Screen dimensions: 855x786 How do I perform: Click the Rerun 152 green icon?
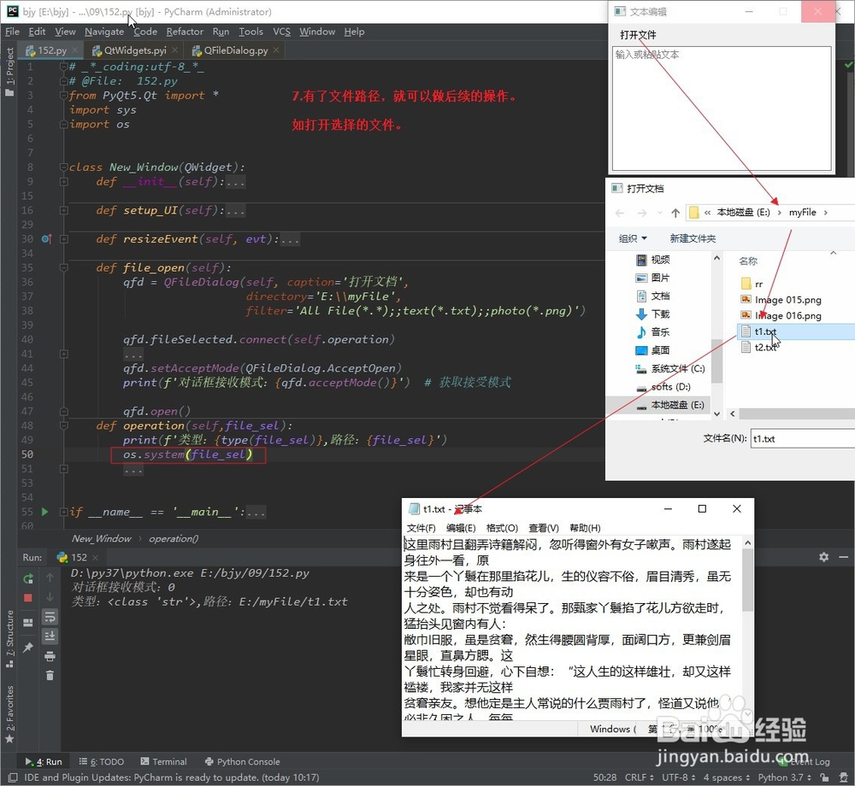click(x=28, y=578)
